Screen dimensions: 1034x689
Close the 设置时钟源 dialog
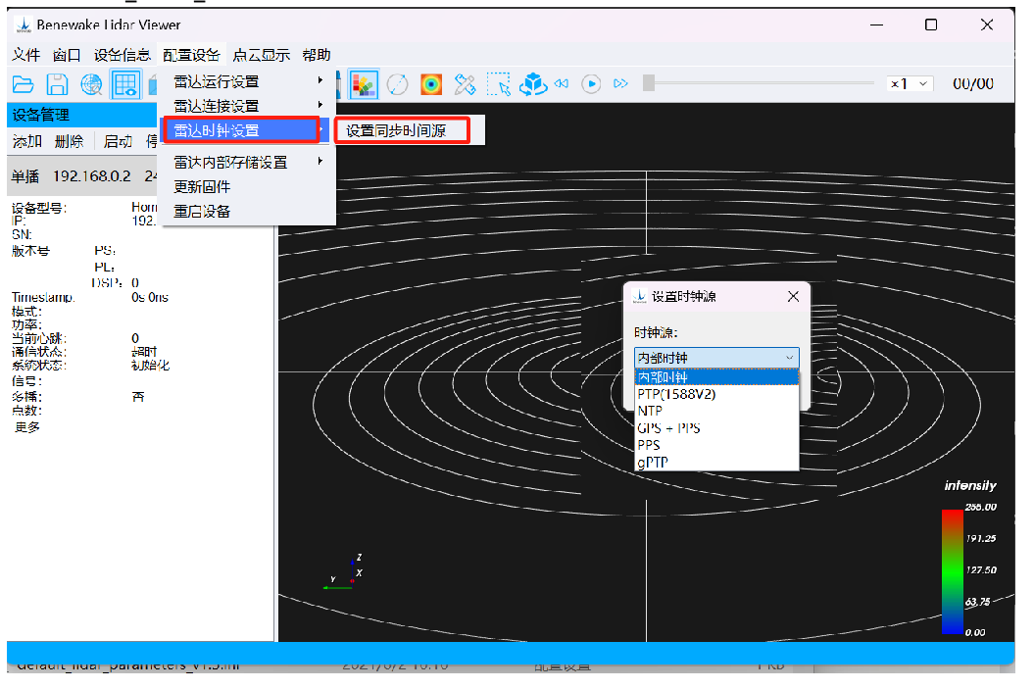793,297
